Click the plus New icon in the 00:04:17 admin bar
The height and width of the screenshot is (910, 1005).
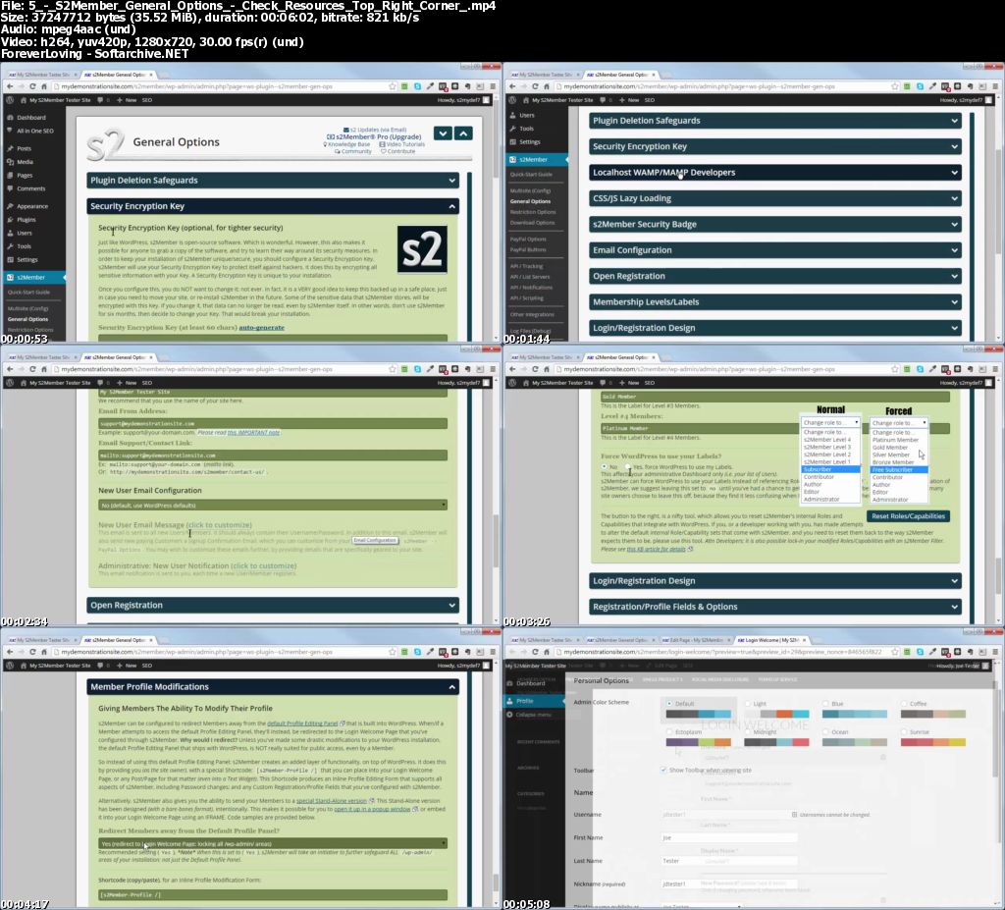coord(119,666)
